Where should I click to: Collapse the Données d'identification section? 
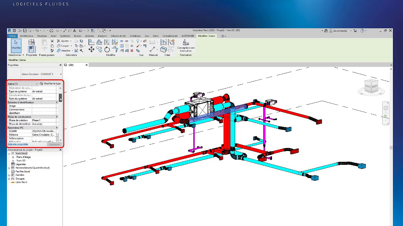point(57,102)
